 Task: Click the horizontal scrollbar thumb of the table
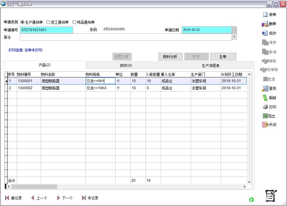point(34,187)
